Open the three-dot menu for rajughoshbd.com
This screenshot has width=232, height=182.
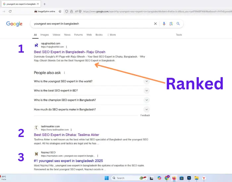click(66, 47)
